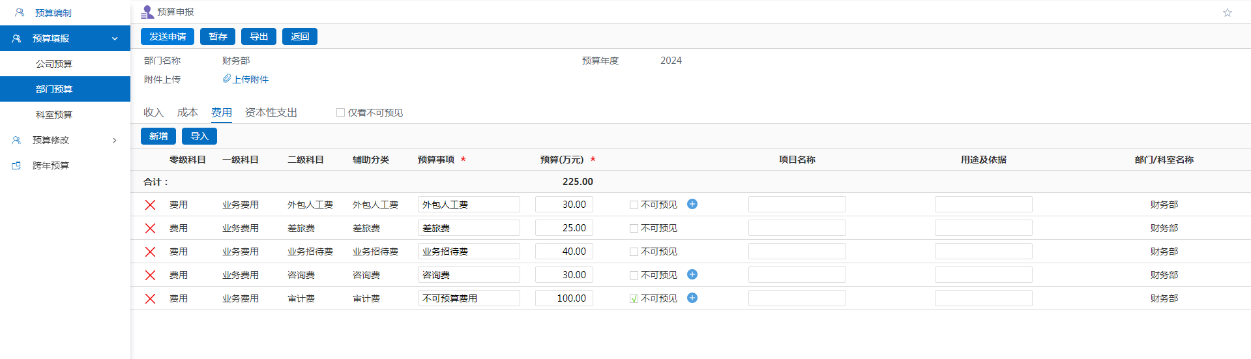Screen dimensions: 1251x359
Task: Collapse the 预算填报 sidebar menu
Action: pyautogui.click(x=115, y=38)
